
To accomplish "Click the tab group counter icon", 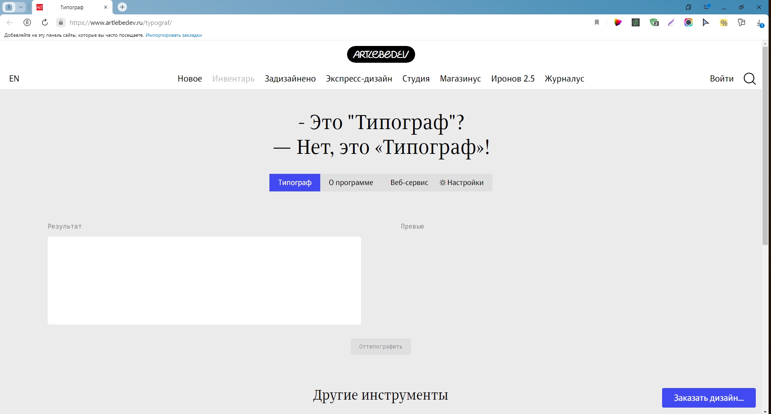I will pyautogui.click(x=9, y=7).
